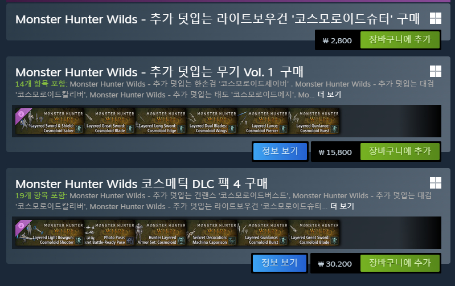Viewport: 455px width, 286px height.
Task: Click 정보 보기 for 코스메틱 DLC 팩 4
Action: point(280,263)
